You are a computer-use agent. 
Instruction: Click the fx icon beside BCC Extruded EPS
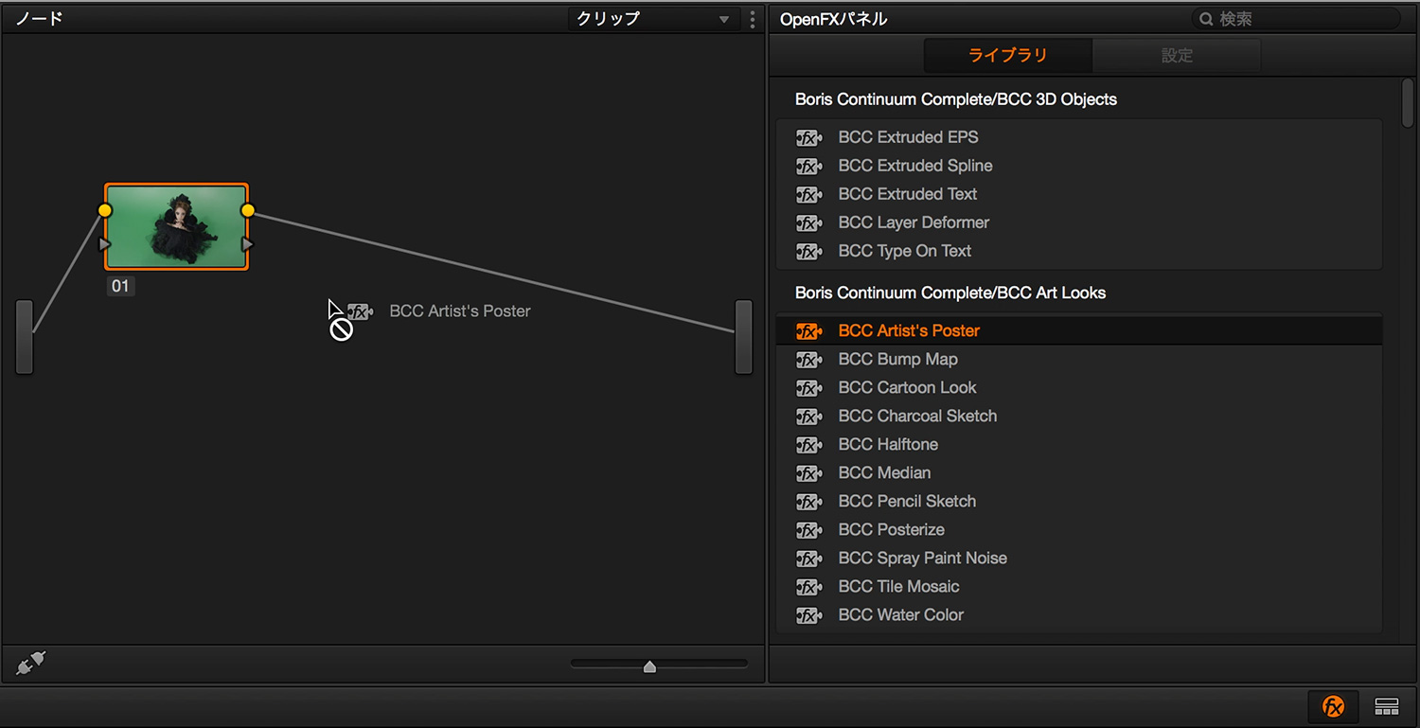point(808,138)
